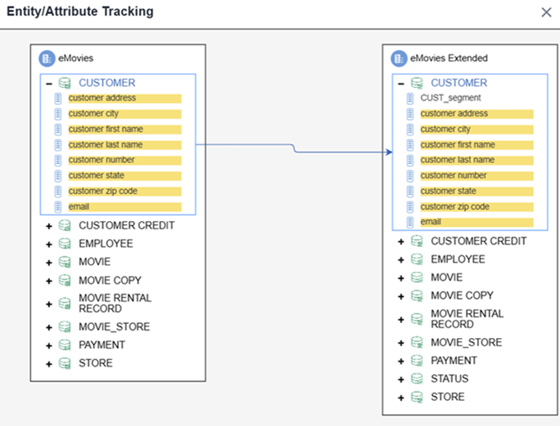Click the CUSTOMER entity icon in eMovies

[64, 83]
